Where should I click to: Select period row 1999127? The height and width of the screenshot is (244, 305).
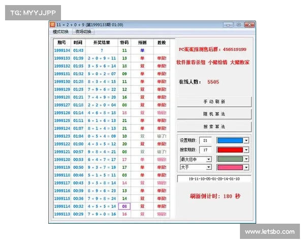111,105
